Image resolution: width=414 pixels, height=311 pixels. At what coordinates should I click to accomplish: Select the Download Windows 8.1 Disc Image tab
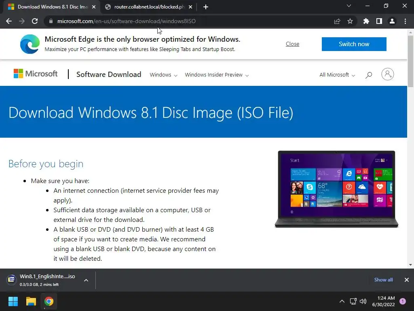[x=52, y=7]
